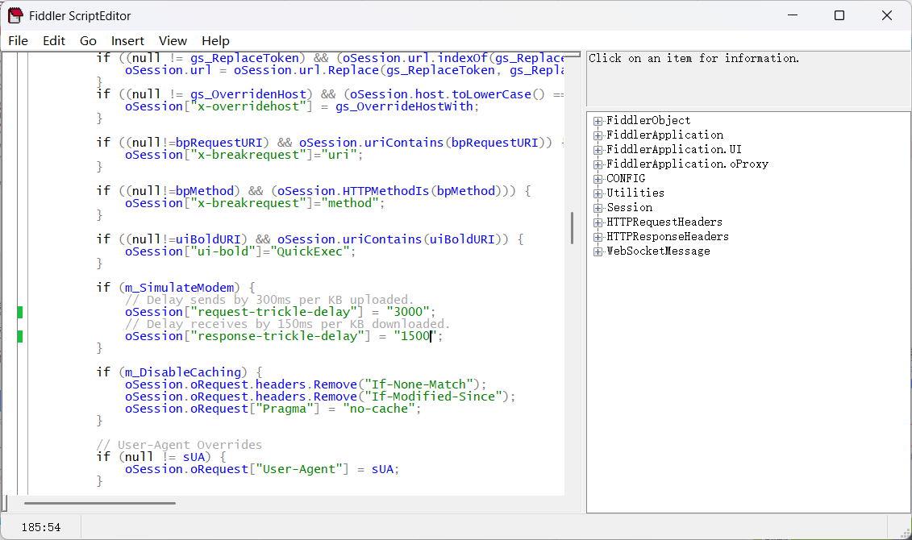
Task: Select FiddlerApplication label in class tree
Action: coord(664,135)
